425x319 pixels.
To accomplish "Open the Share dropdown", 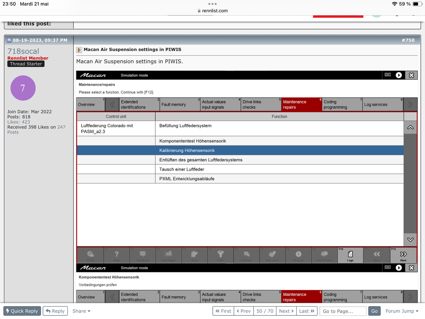I will tap(81, 311).
